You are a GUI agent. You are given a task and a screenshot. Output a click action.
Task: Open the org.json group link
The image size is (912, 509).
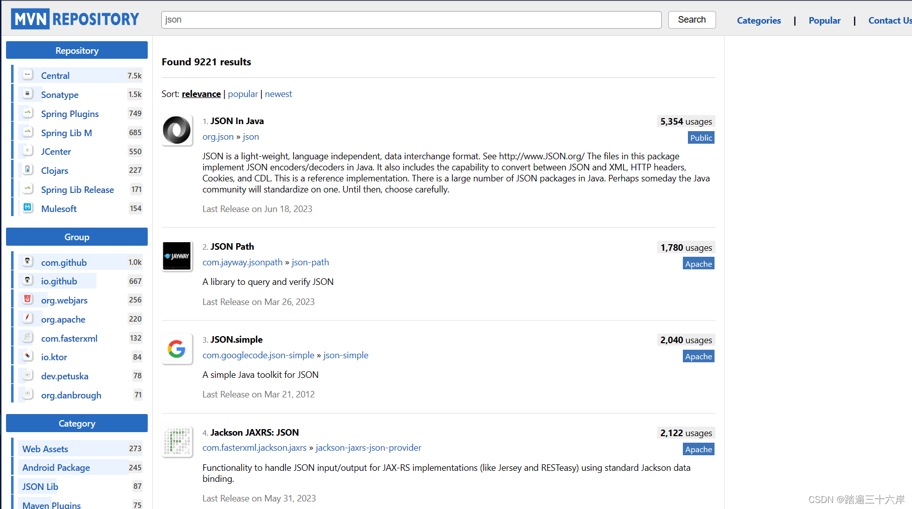[218, 137]
